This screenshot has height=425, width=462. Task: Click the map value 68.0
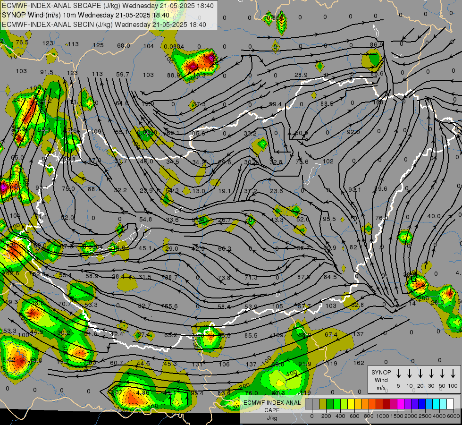(x=124, y=46)
